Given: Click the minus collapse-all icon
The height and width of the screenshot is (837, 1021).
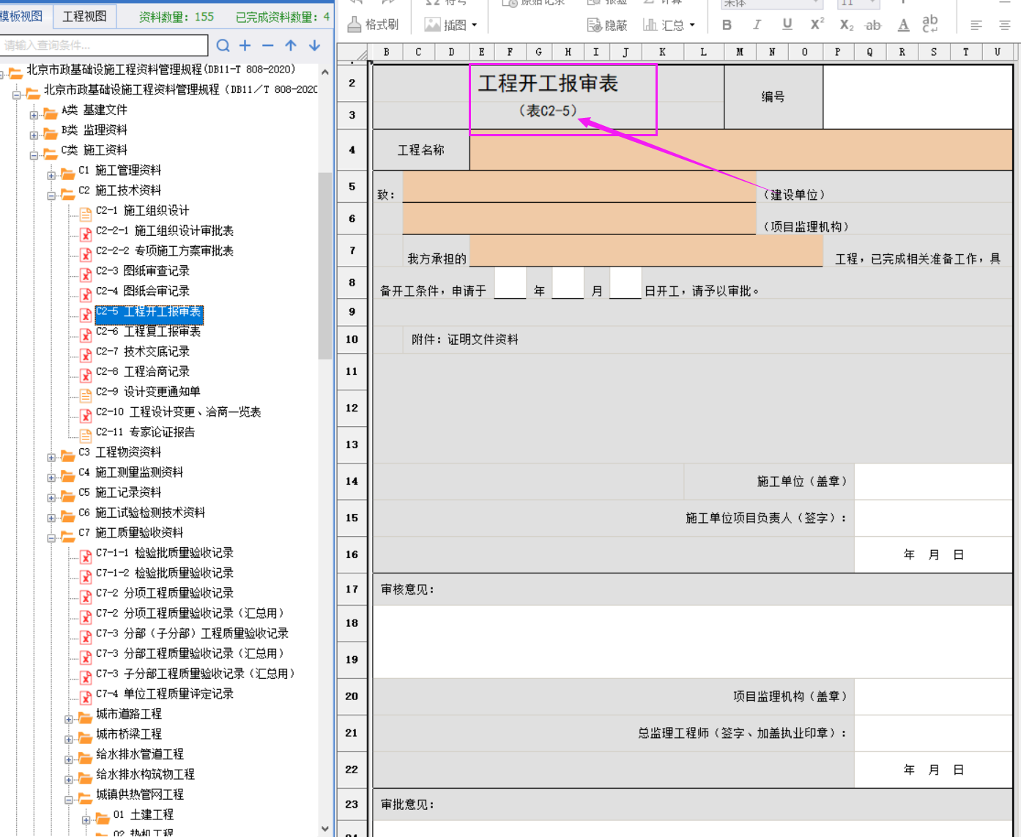Looking at the screenshot, I should (268, 45).
